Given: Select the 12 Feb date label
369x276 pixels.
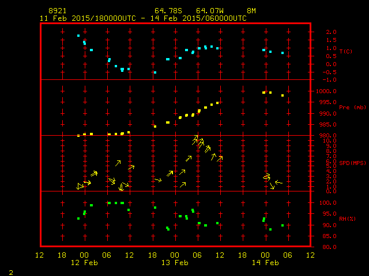Looking at the screenshot, I should click(85, 263).
